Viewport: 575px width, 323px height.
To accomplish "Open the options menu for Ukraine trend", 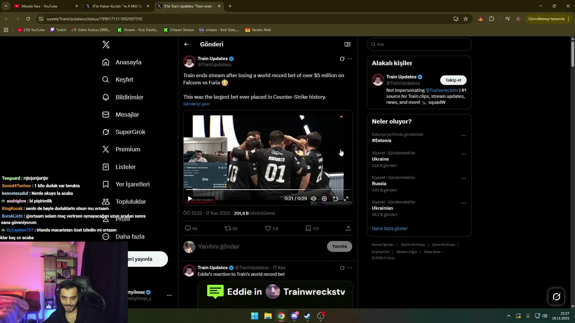I will [464, 154].
